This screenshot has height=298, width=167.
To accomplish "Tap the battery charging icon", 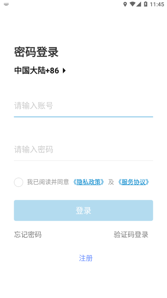I will click(x=146, y=4).
